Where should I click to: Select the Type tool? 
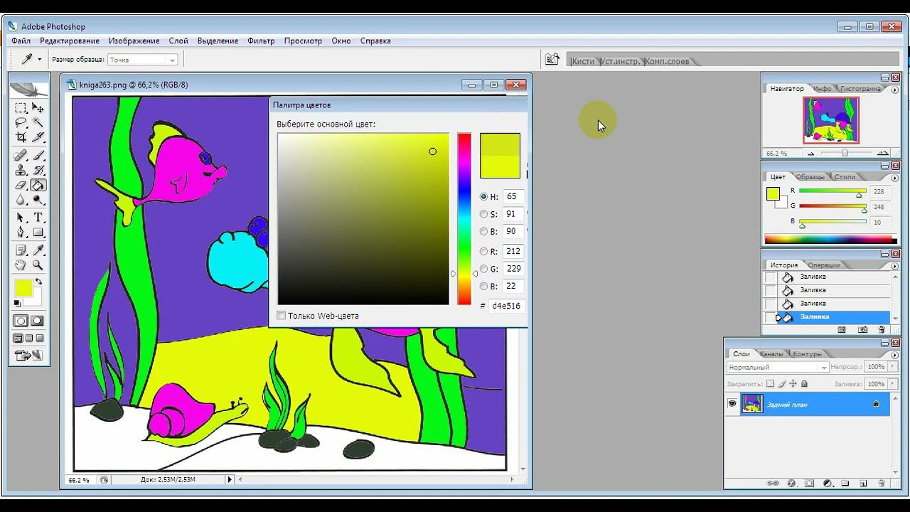(38, 218)
